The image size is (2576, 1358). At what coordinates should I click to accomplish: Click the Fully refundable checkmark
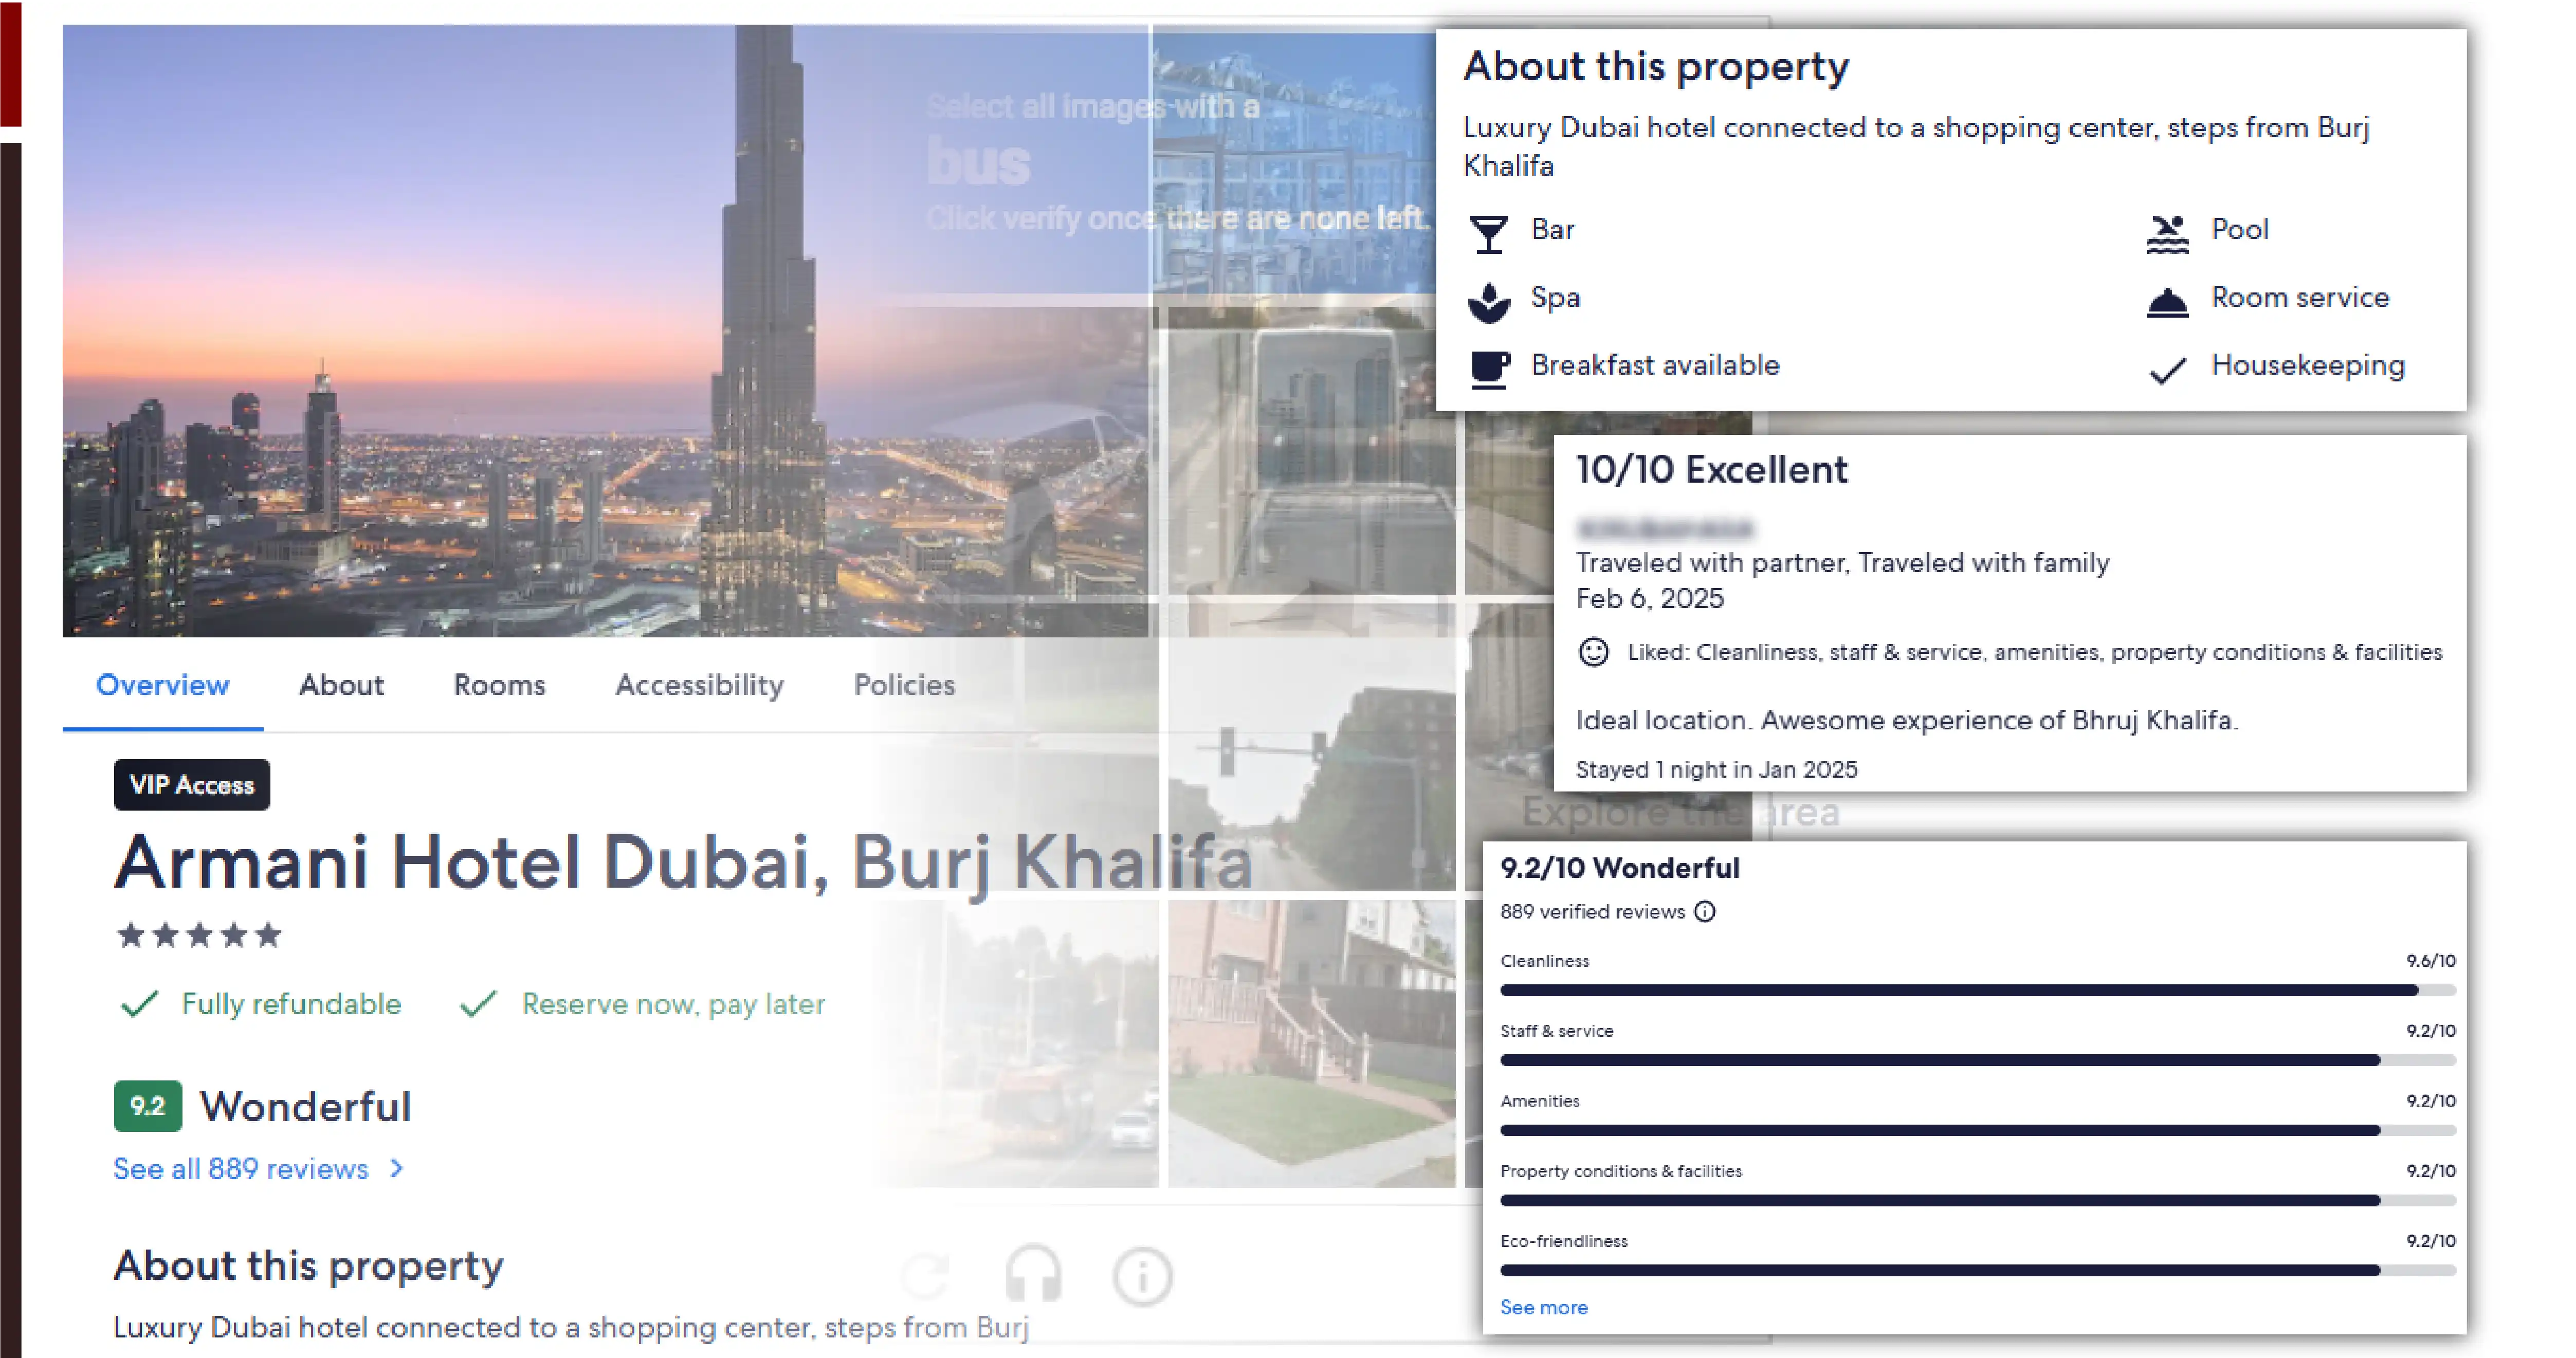pyautogui.click(x=139, y=1003)
